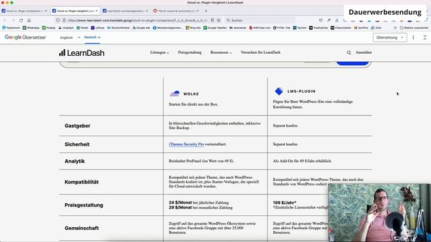Switch to the LearnDash Lernmanagement tab
The height and width of the screenshot is (242, 431).
[x=126, y=11]
